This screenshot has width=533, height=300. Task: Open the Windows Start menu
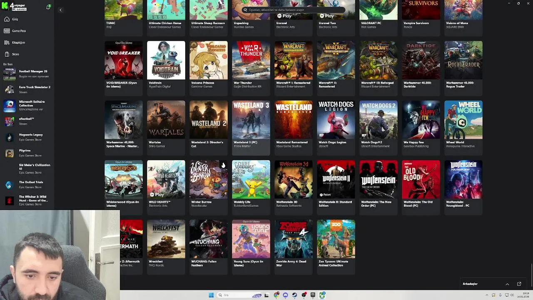[211, 295]
